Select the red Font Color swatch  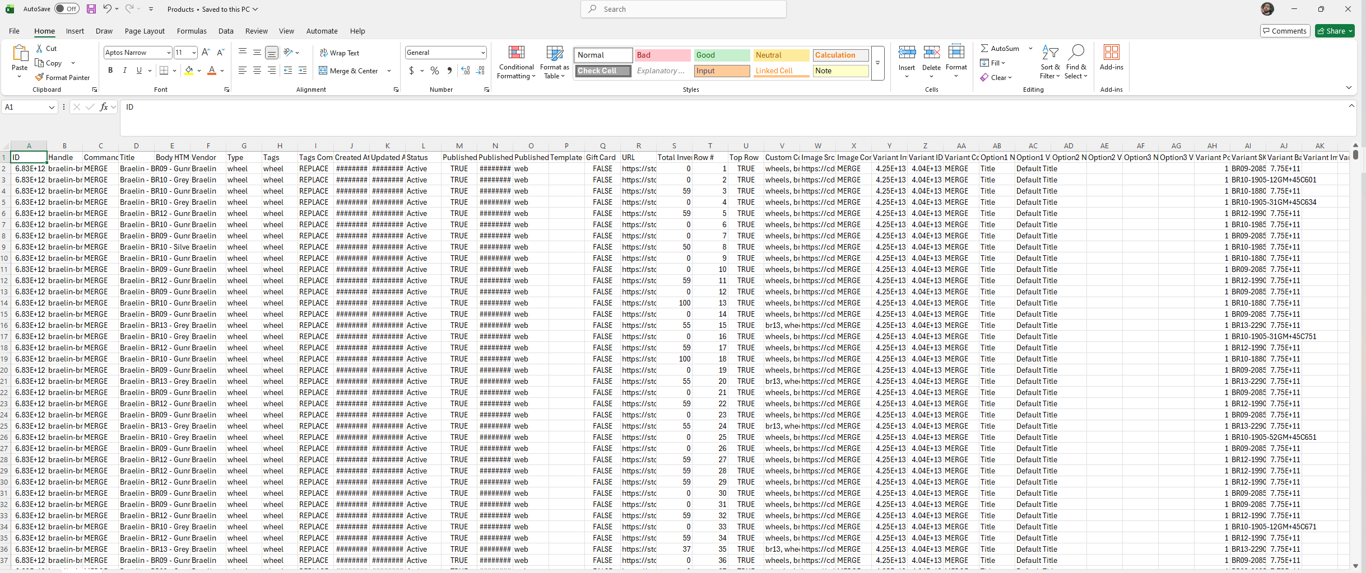[212, 71]
